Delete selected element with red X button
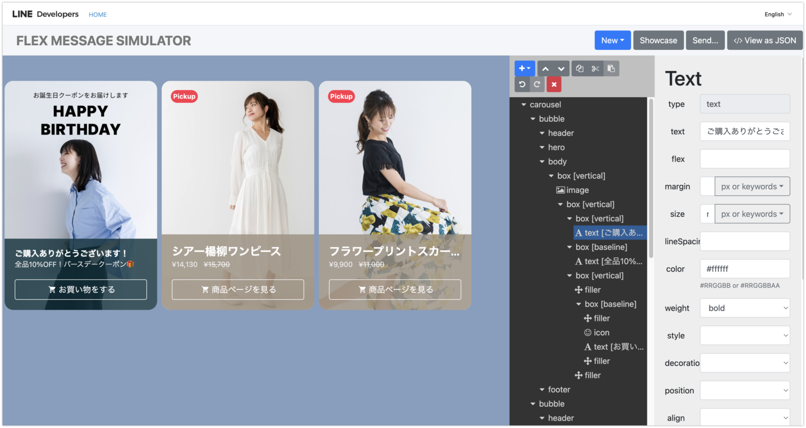 pos(554,85)
